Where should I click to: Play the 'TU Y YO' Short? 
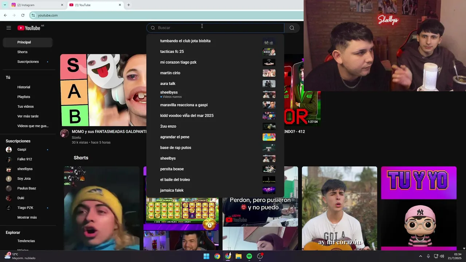419,209
